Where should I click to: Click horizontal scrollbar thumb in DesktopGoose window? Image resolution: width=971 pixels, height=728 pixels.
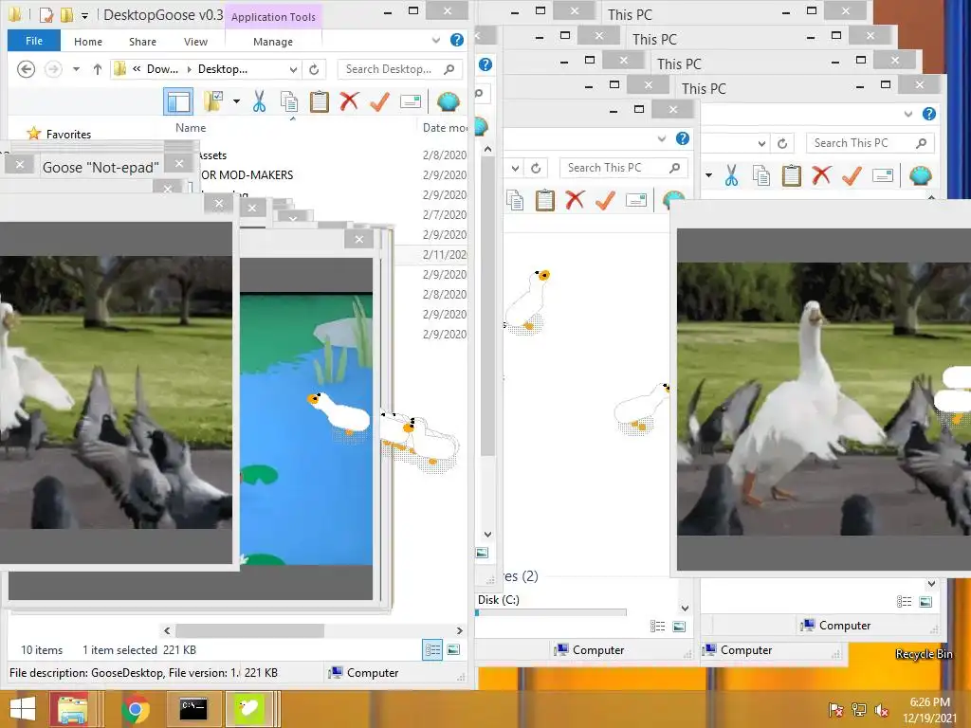249,630
